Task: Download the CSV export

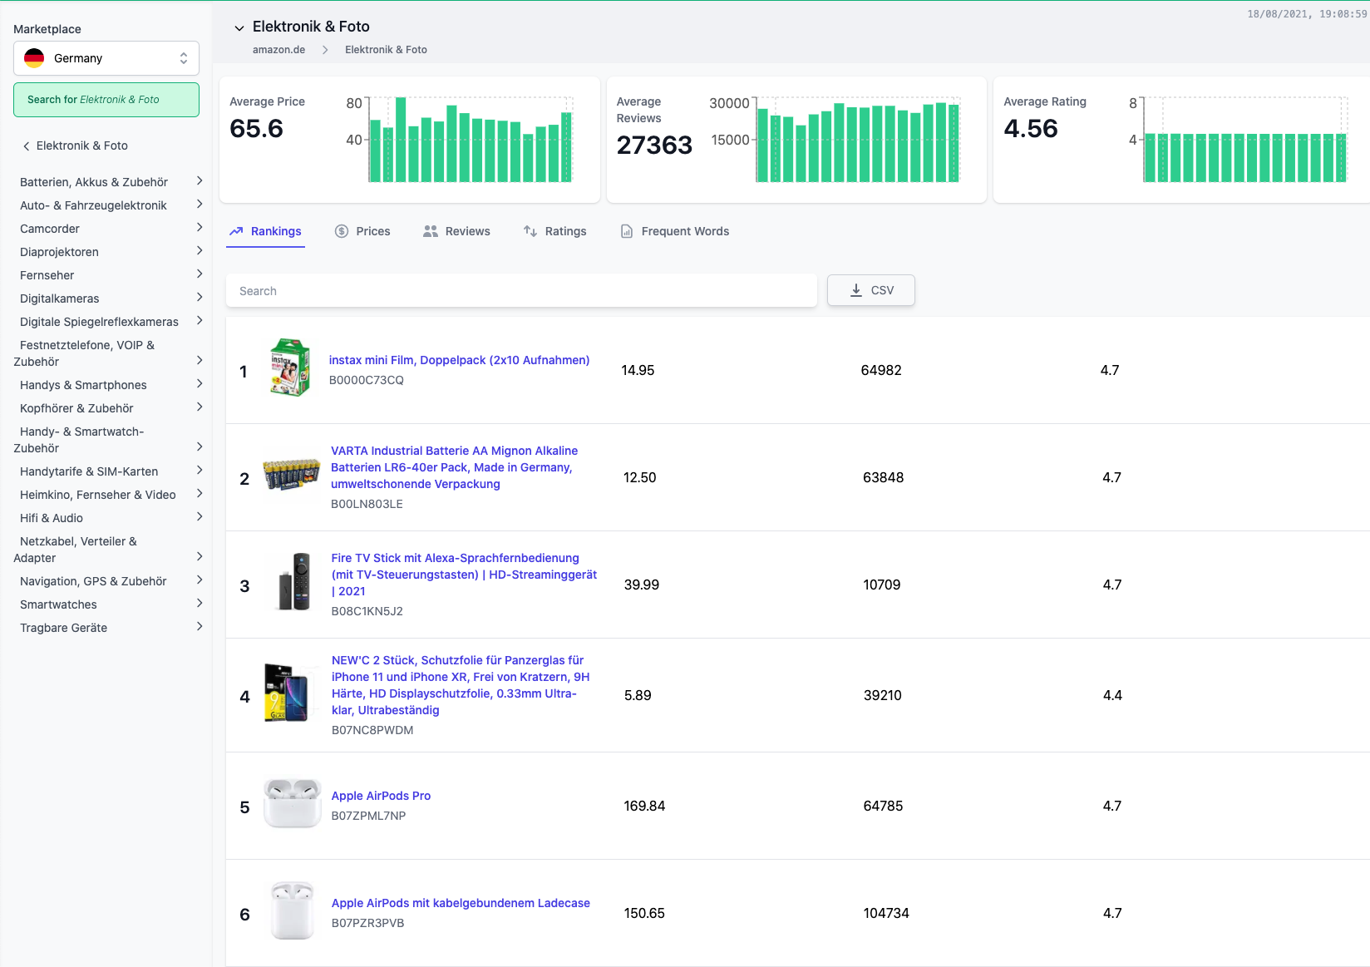Action: tap(871, 290)
